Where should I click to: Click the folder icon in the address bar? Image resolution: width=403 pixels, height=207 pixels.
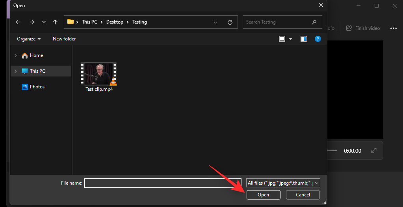71,22
